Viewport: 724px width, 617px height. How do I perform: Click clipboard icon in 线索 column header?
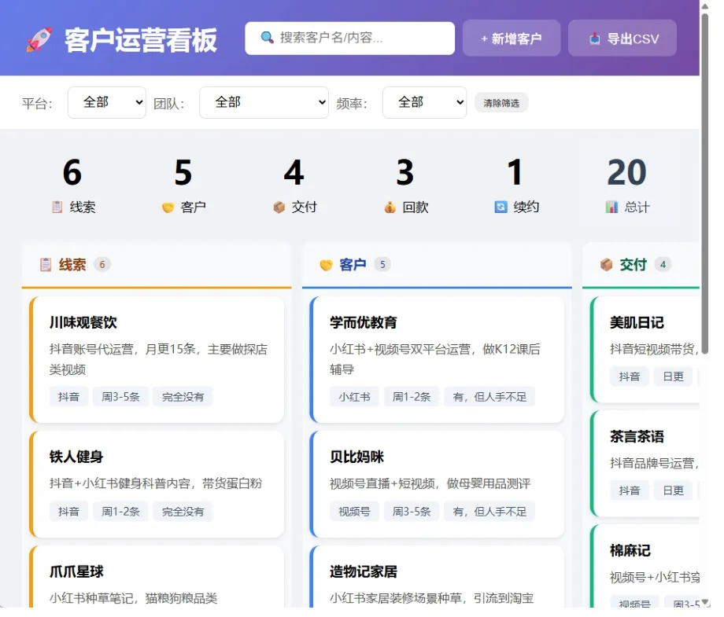click(46, 265)
